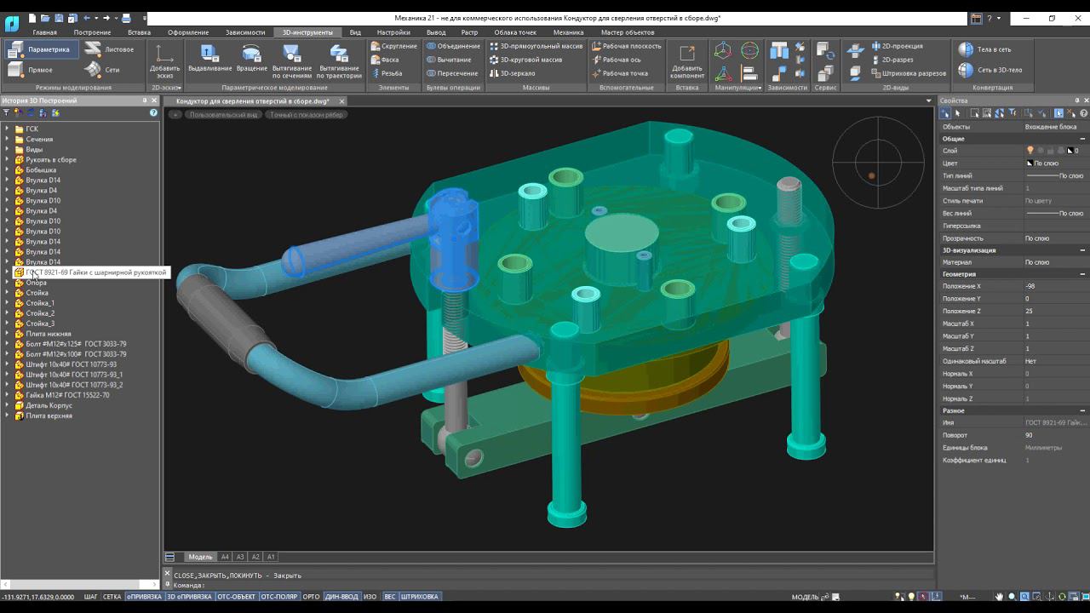Apply the Фаска chamfer tool
Screen dimensions: 1090x613
click(385, 60)
